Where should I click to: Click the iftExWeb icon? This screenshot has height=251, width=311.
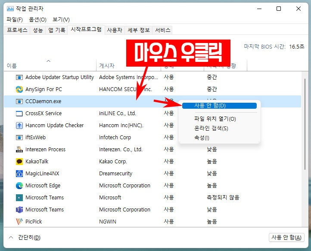coord(19,138)
